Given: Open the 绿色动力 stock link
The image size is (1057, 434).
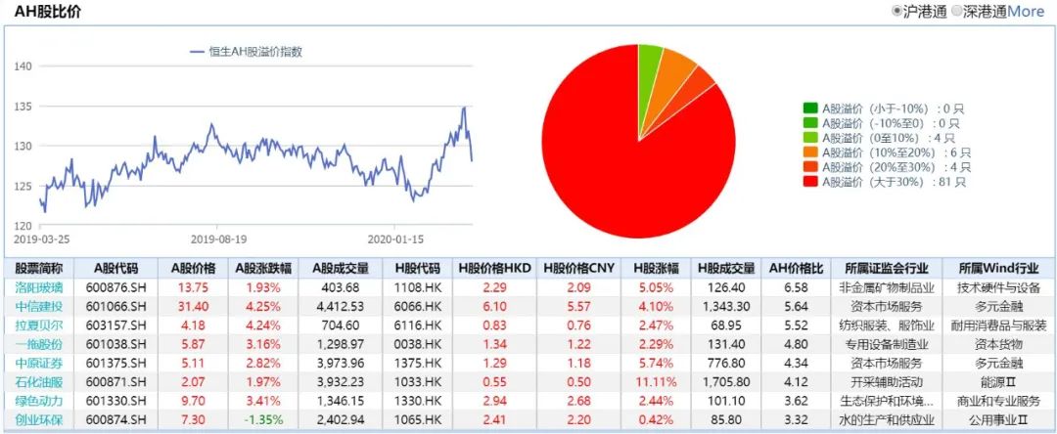Looking at the screenshot, I should pyautogui.click(x=38, y=401).
